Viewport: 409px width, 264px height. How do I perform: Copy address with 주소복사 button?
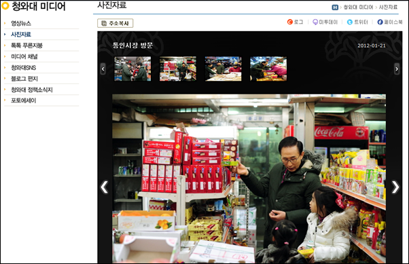(x=115, y=23)
